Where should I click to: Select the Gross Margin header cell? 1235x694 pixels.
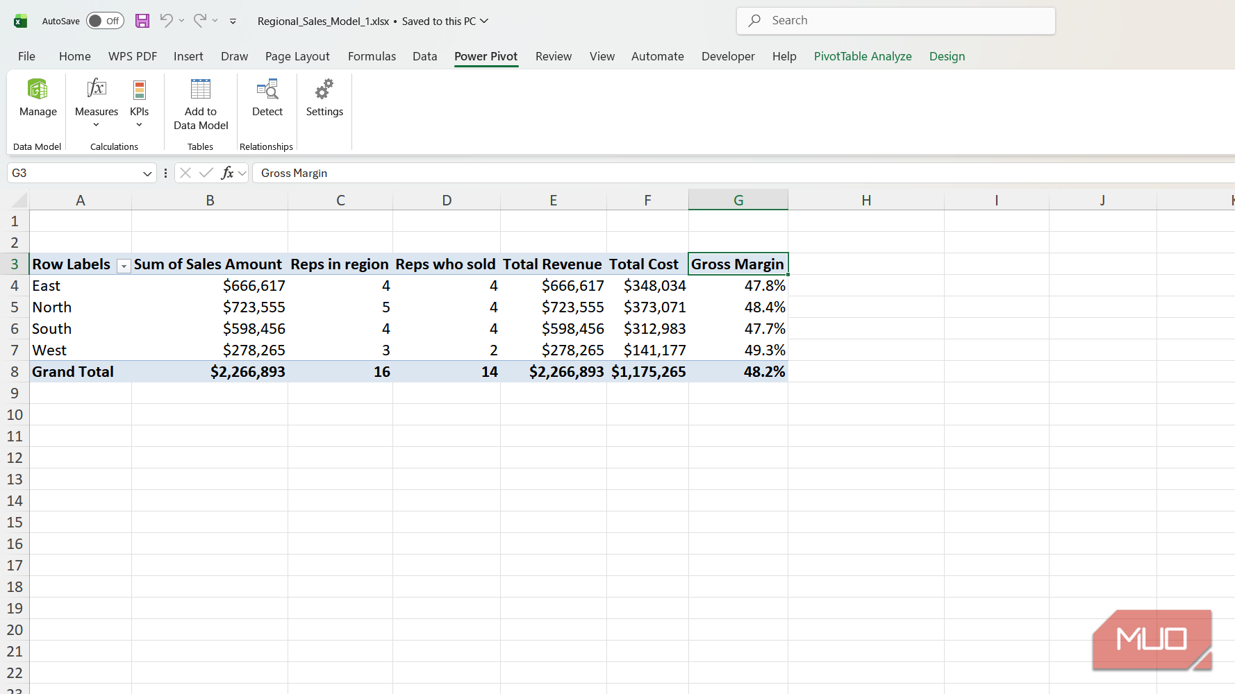[x=738, y=264]
